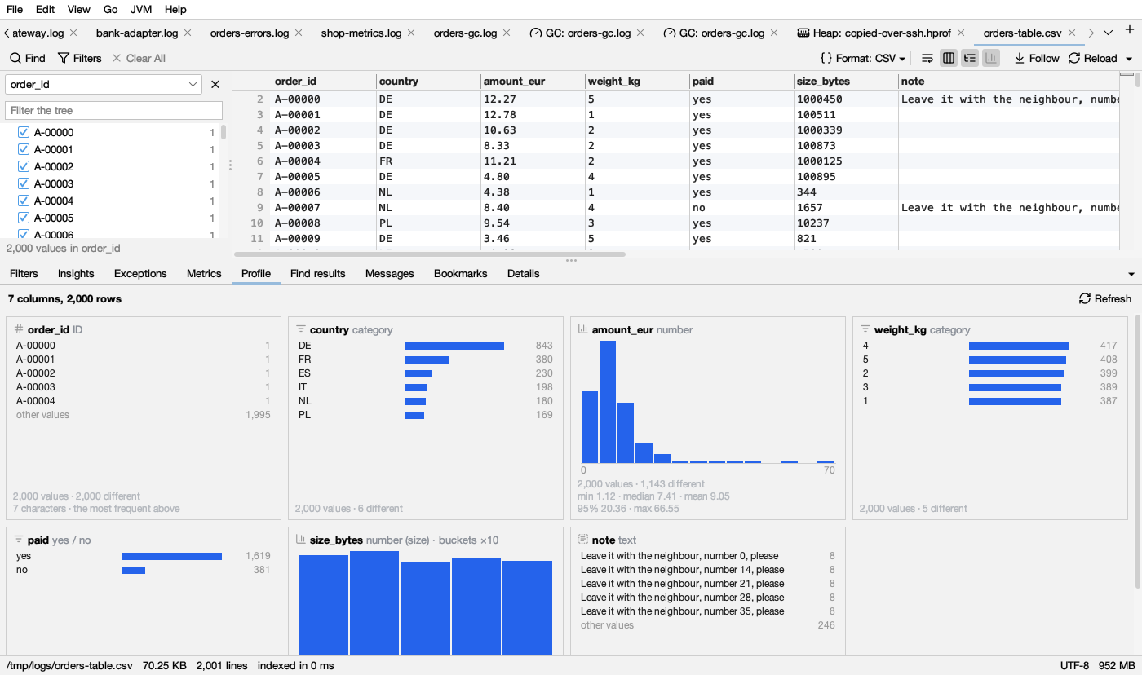
Task: Uncheck the A-00003 checkbox
Action: [x=24, y=183]
